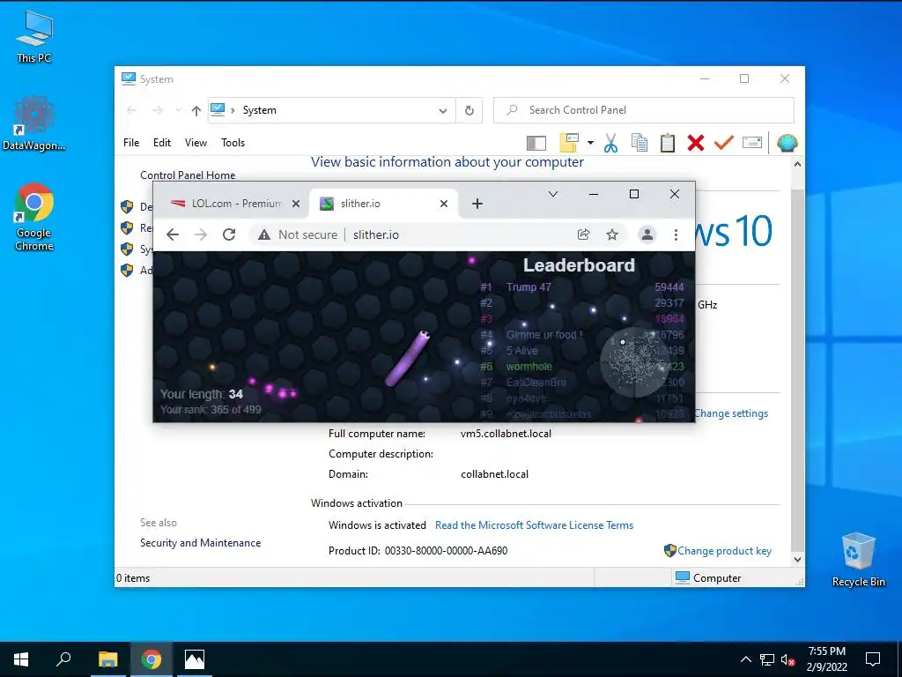Click the orange checkmark icon in System toolbar
902x677 pixels.
click(x=724, y=142)
